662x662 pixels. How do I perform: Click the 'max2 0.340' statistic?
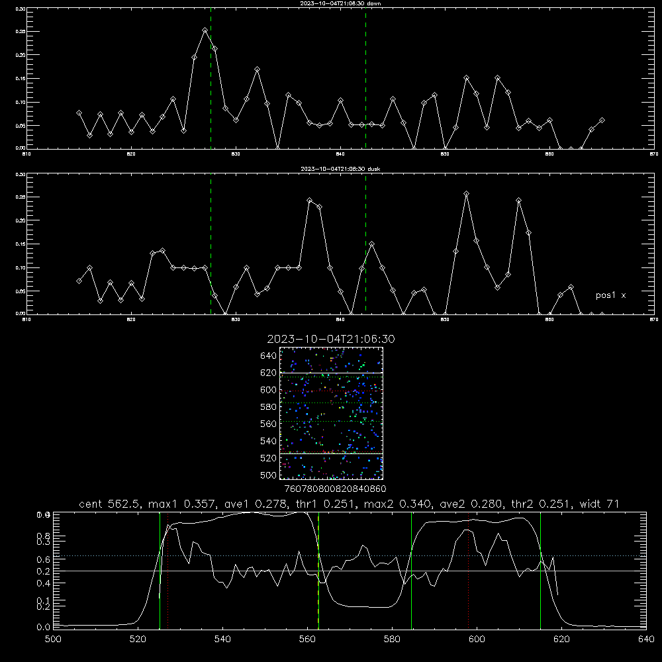point(398,504)
